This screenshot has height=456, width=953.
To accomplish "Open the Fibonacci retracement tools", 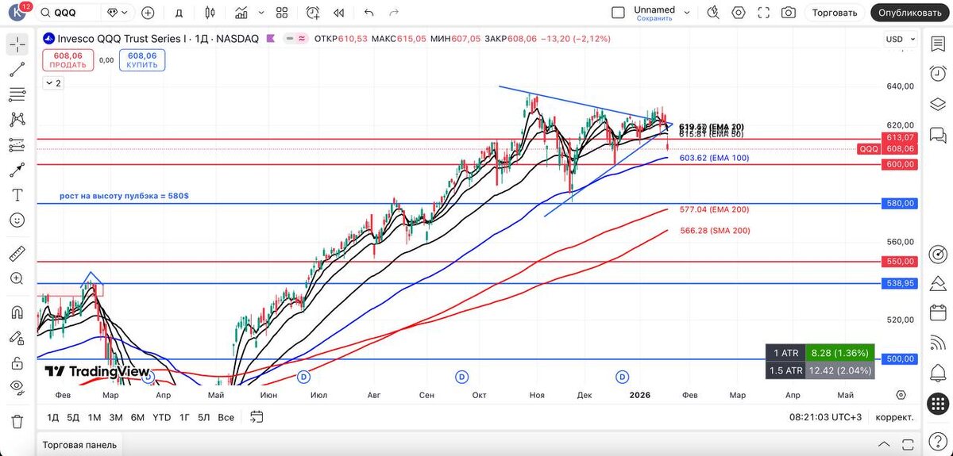I will (17, 94).
